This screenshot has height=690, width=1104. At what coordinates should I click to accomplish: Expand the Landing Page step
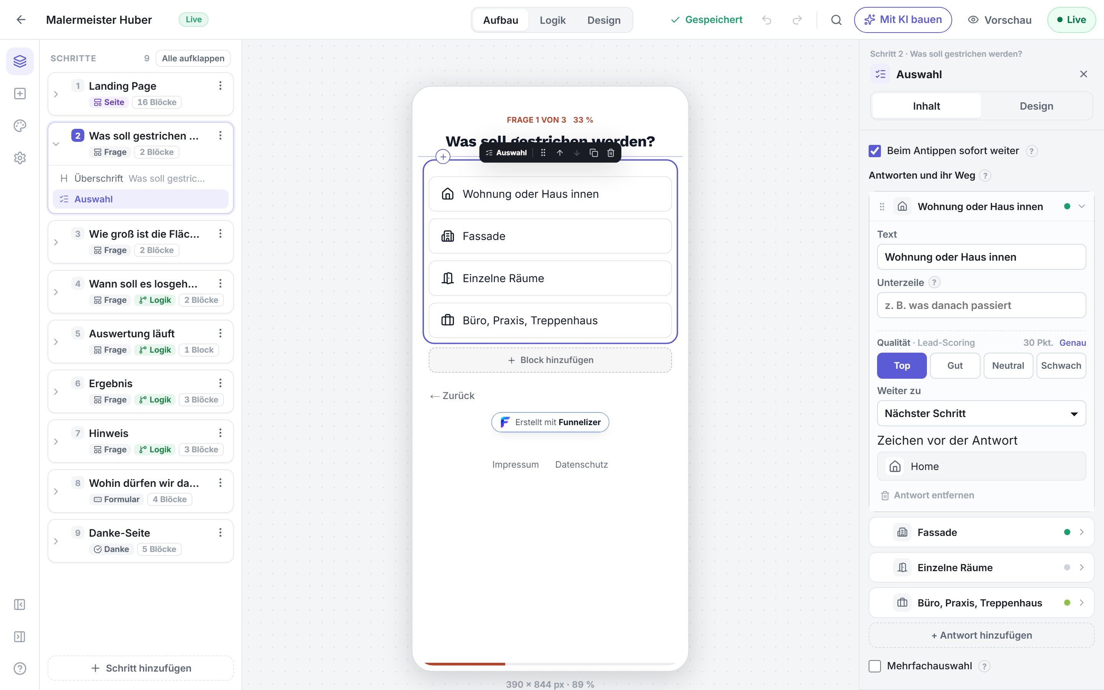(x=56, y=94)
